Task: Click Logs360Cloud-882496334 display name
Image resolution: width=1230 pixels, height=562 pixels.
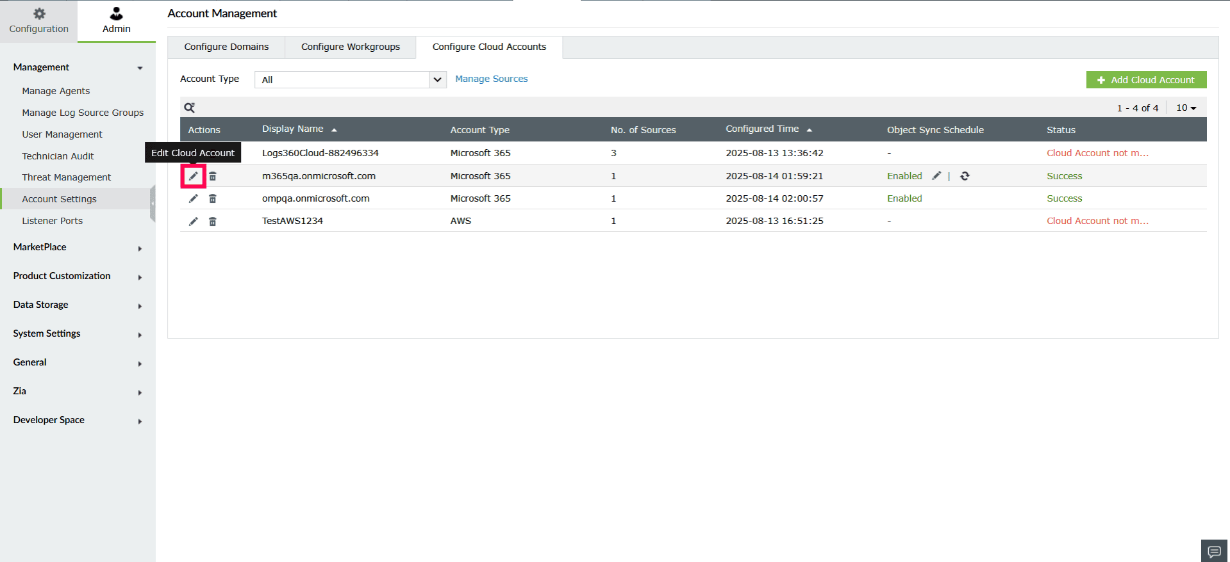Action: (320, 153)
